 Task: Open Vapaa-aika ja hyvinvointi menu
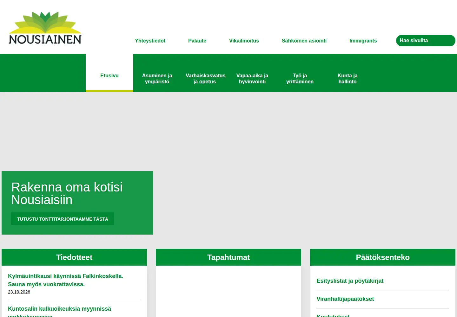tap(252, 79)
